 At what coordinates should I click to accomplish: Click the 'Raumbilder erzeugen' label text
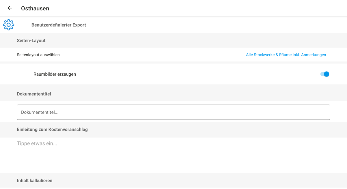pyautogui.click(x=55, y=74)
